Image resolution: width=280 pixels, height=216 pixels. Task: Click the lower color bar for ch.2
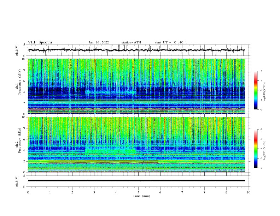tap(256, 149)
